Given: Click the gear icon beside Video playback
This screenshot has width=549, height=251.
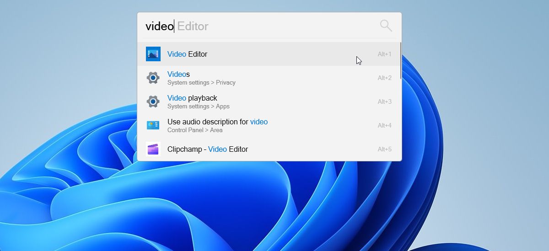Looking at the screenshot, I should [153, 101].
